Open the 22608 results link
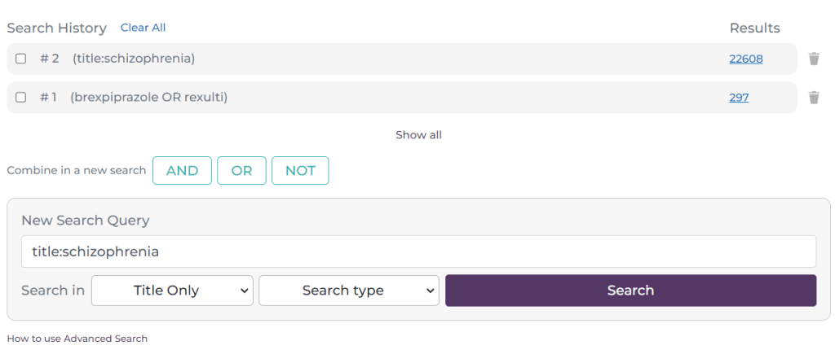The image size is (835, 350). pos(746,59)
